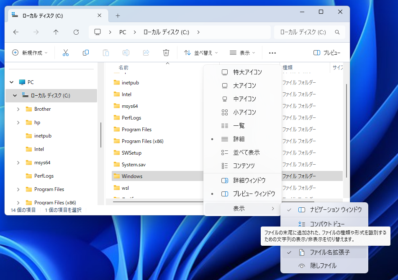Image resolution: width=398 pixels, height=280 pixels.
Task: Share the selected item
Action: [146, 53]
